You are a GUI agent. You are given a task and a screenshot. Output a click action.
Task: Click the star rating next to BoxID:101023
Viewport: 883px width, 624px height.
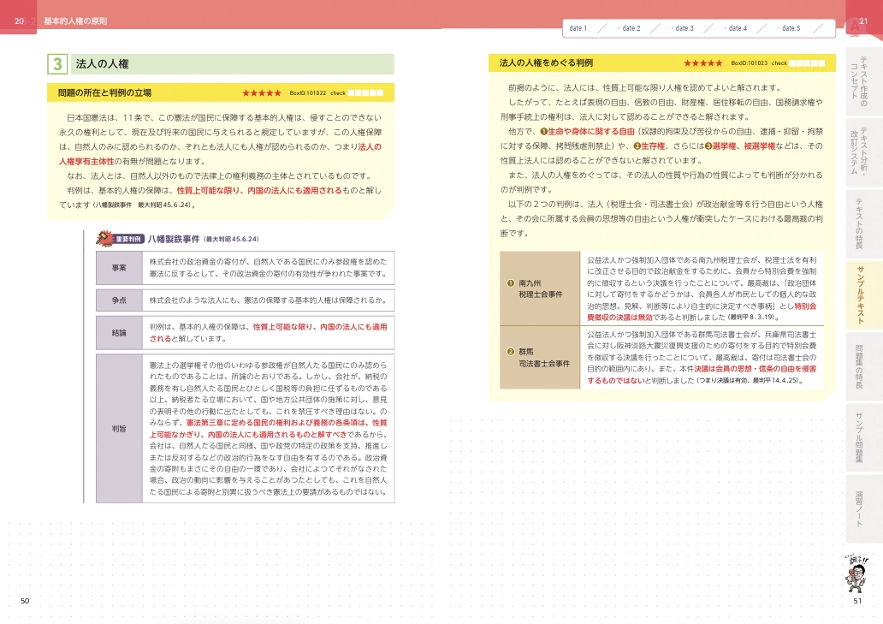[702, 63]
